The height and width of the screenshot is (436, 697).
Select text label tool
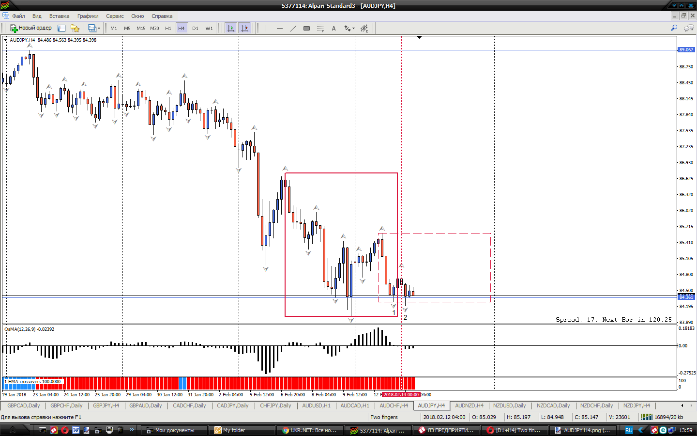(x=333, y=28)
